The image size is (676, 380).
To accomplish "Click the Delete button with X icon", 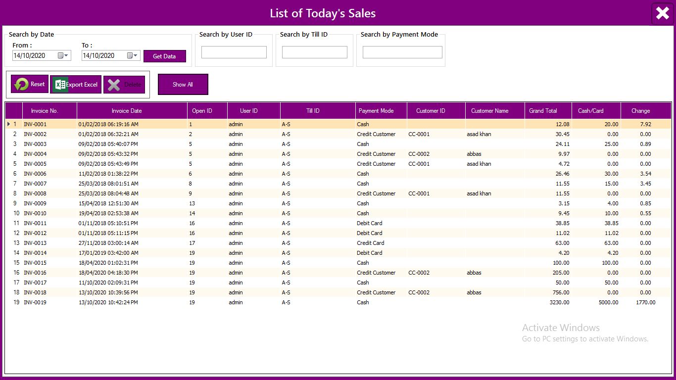I will pos(124,85).
